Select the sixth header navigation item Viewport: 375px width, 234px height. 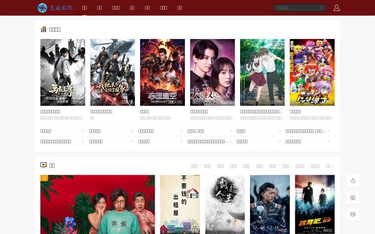[164, 8]
